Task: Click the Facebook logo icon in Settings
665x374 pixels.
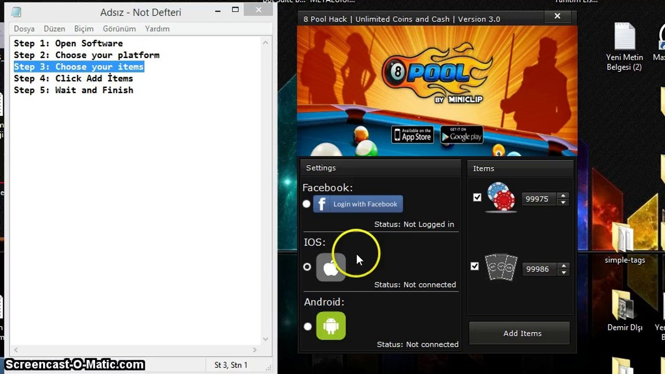Action: 322,204
